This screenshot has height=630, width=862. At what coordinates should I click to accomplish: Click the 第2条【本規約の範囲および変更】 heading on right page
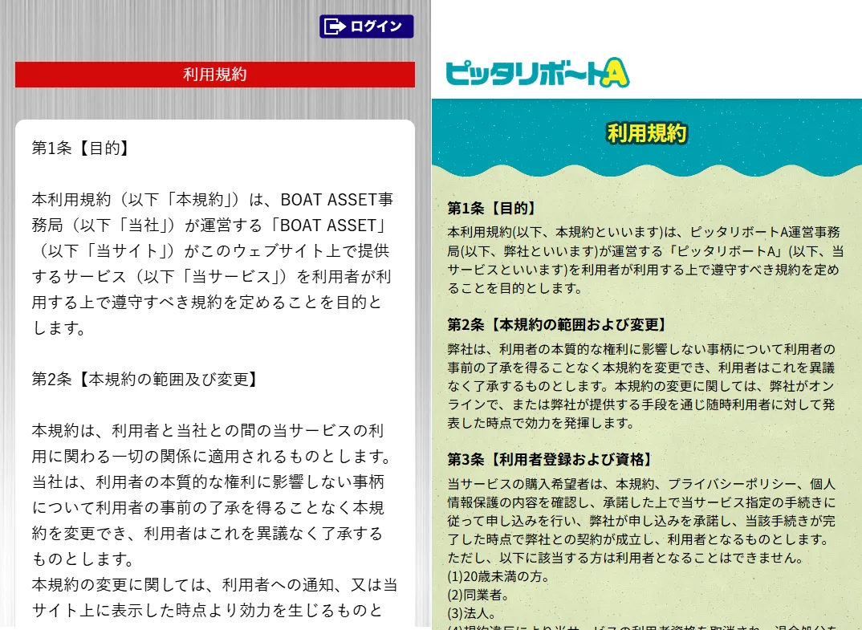coord(557,325)
